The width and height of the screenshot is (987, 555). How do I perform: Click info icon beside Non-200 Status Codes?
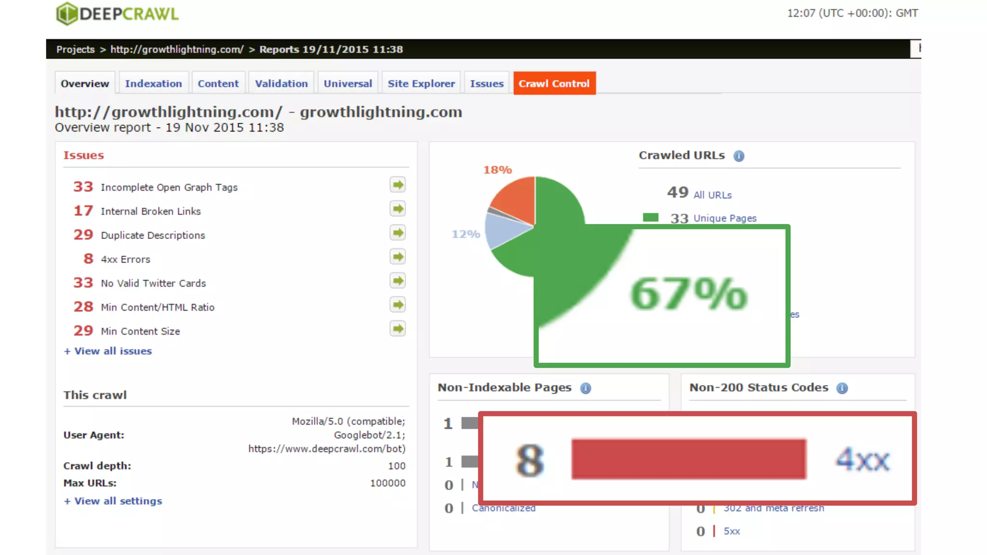[842, 388]
